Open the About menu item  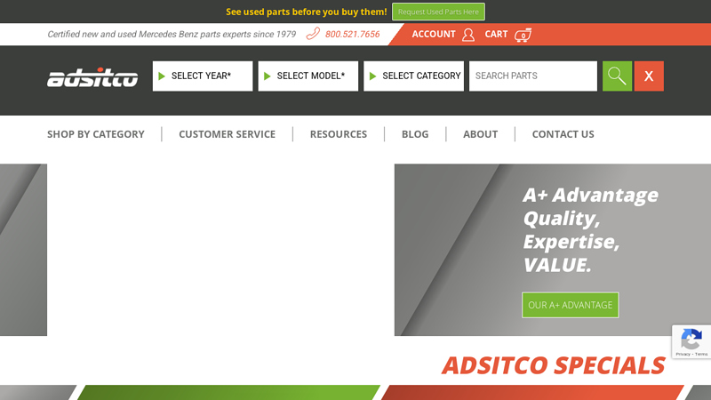pos(480,134)
